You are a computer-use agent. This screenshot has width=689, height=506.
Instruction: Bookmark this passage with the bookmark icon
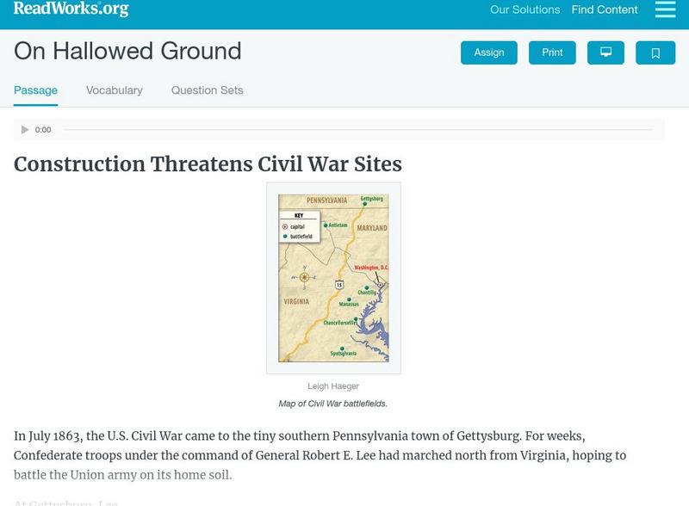pyautogui.click(x=655, y=52)
